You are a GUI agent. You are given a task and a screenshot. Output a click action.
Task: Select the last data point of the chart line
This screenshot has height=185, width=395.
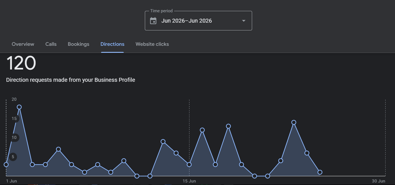point(320,172)
